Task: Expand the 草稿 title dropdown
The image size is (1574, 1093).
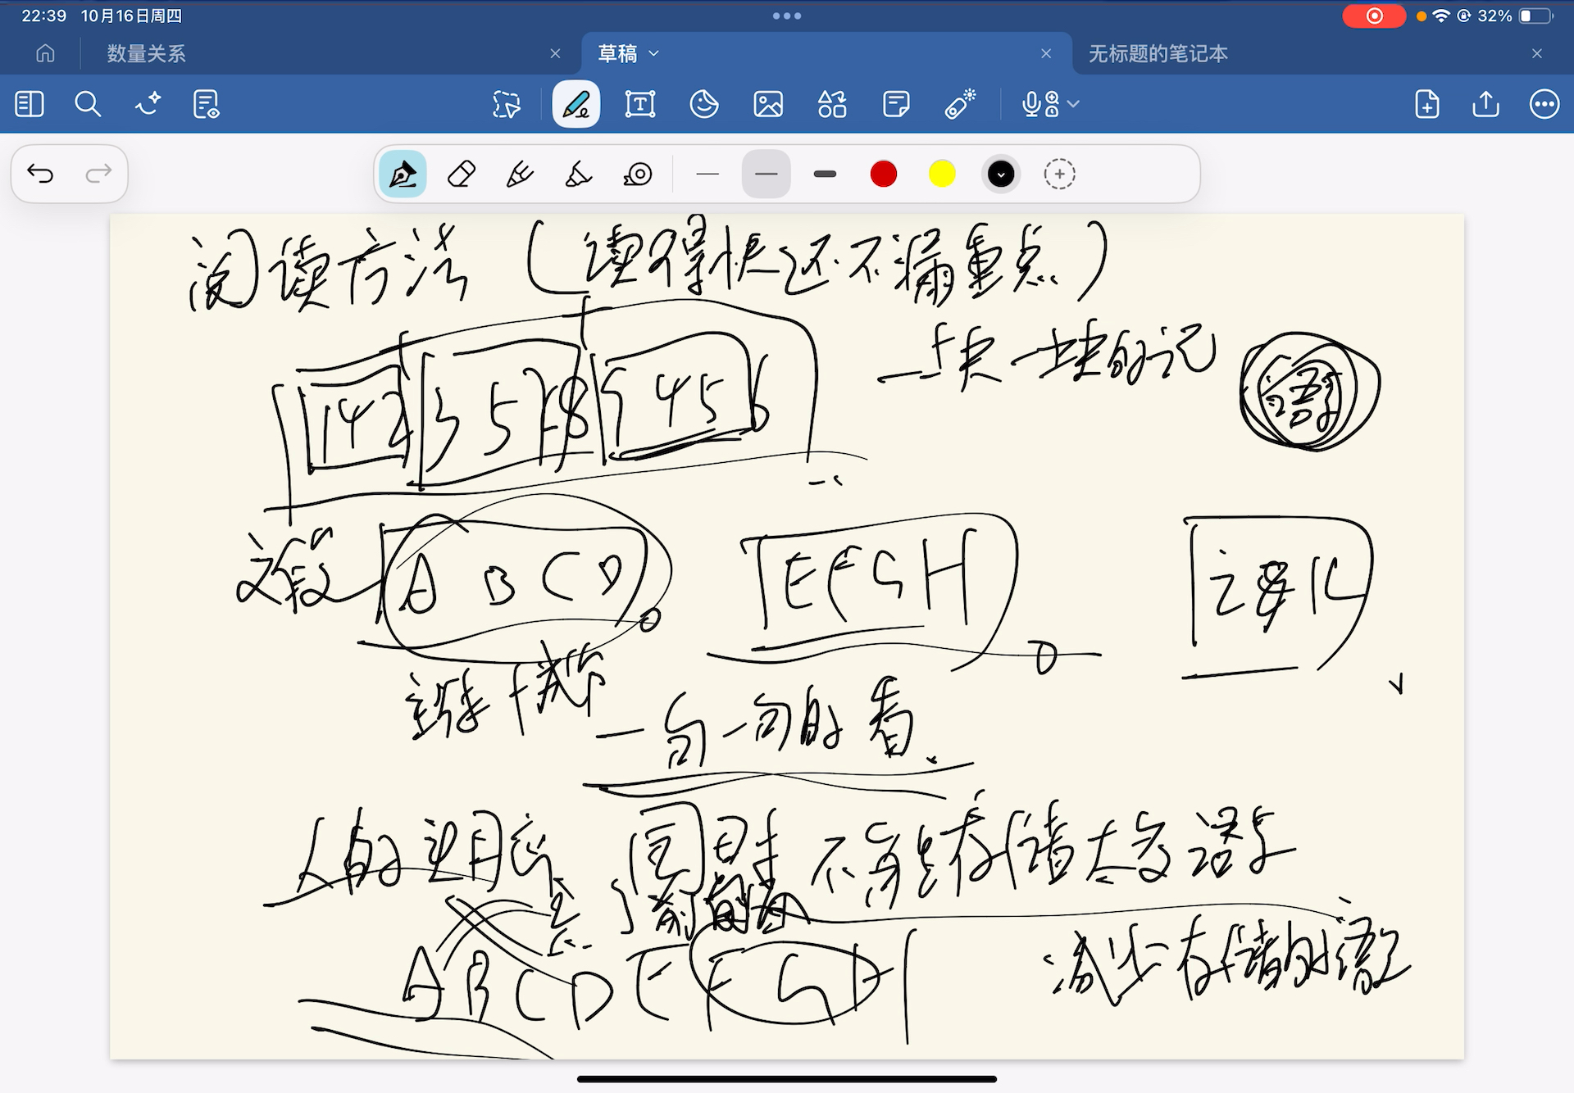Action: click(x=654, y=54)
